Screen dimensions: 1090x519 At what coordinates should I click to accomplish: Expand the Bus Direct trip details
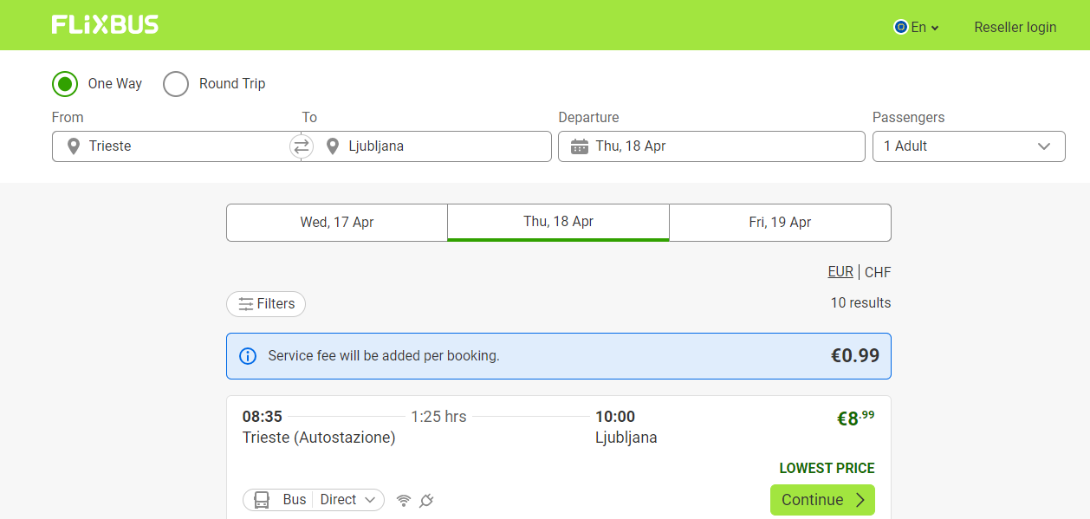pos(314,500)
